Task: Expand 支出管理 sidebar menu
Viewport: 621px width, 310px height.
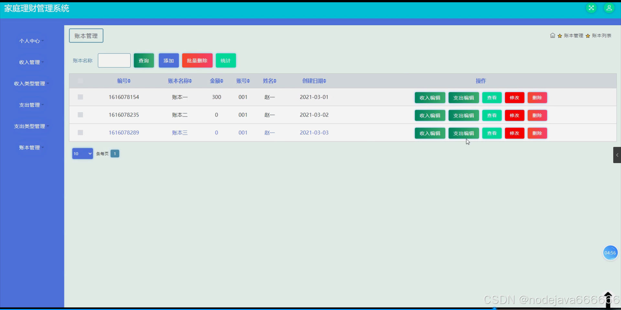Action: (x=31, y=105)
